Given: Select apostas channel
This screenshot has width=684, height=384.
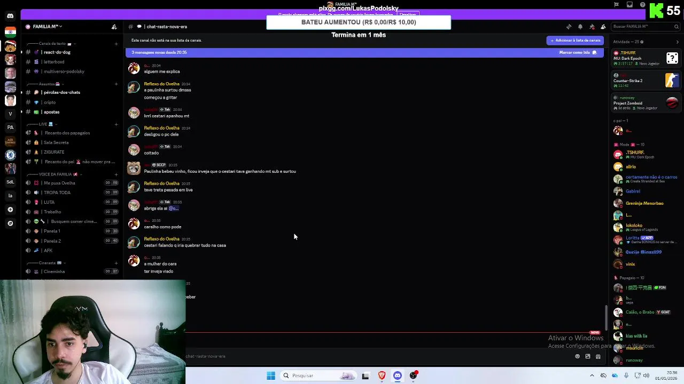Looking at the screenshot, I should 72,112.
